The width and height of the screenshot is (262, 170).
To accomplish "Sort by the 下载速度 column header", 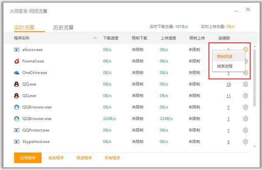I will pyautogui.click(x=111, y=38).
